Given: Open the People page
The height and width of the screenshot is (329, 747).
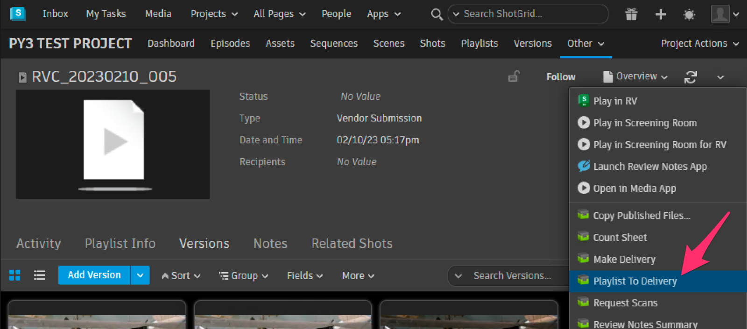Looking at the screenshot, I should [x=336, y=14].
